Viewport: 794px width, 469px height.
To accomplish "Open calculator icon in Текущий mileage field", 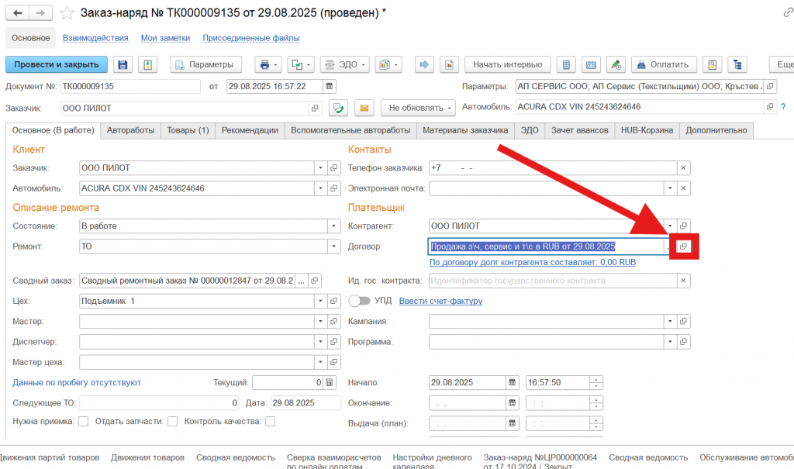I will 330,382.
